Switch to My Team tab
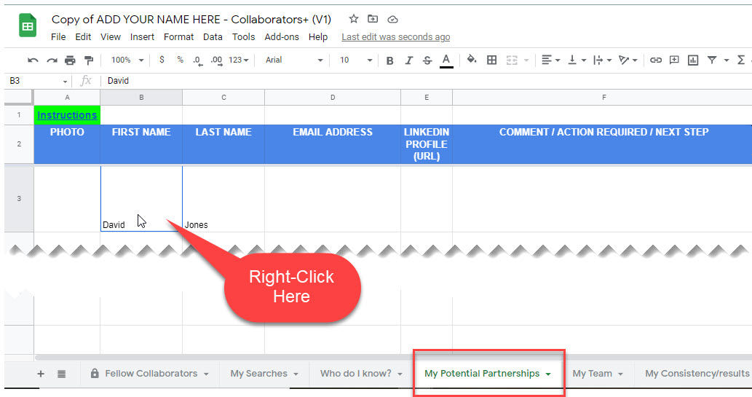The image size is (752, 397). 597,374
